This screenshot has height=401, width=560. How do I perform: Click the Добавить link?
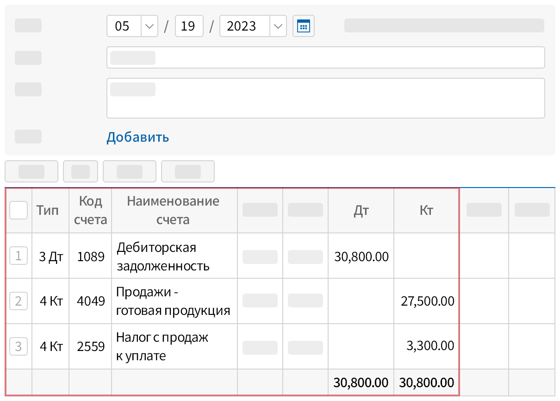pyautogui.click(x=137, y=137)
